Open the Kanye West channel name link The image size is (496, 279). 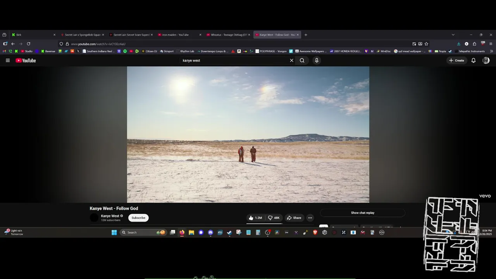point(110,216)
